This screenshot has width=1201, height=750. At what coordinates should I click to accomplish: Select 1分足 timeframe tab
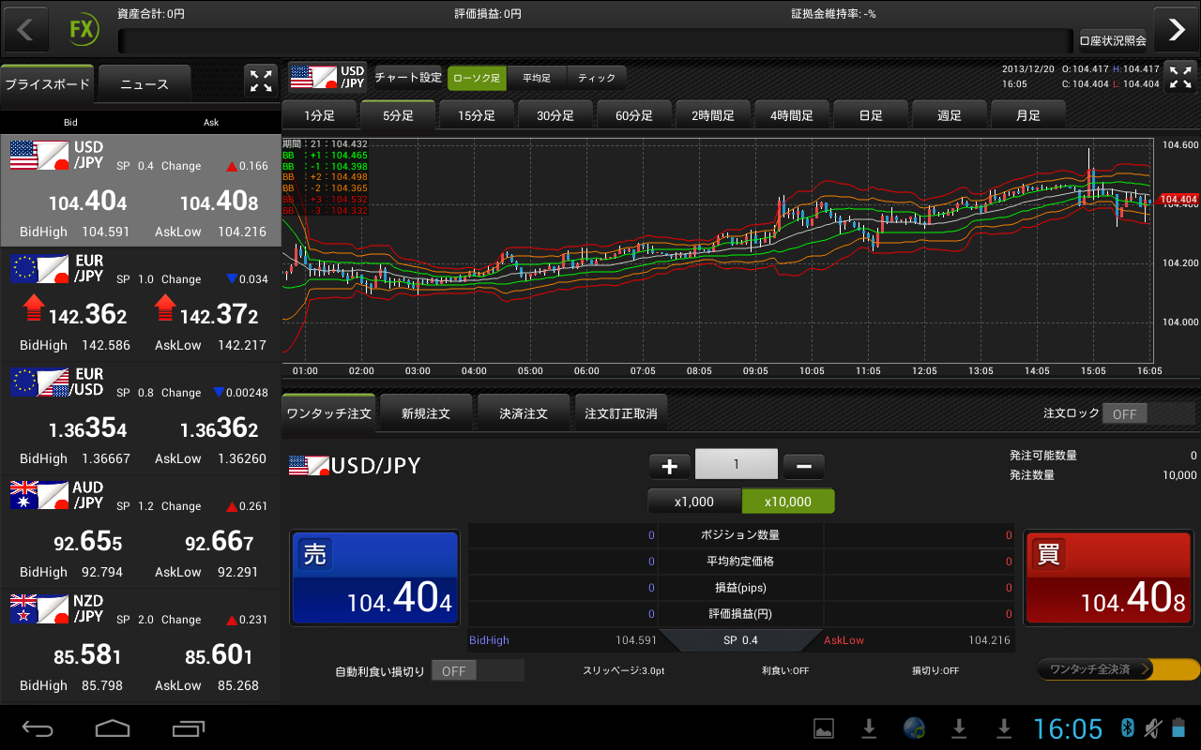pyautogui.click(x=319, y=115)
